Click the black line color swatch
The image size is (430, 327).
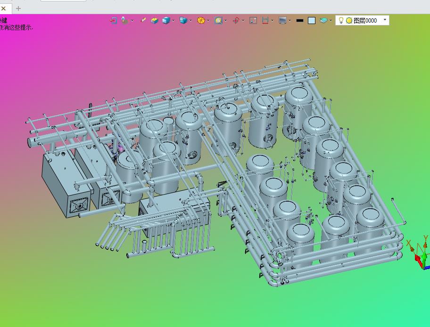coord(300,21)
